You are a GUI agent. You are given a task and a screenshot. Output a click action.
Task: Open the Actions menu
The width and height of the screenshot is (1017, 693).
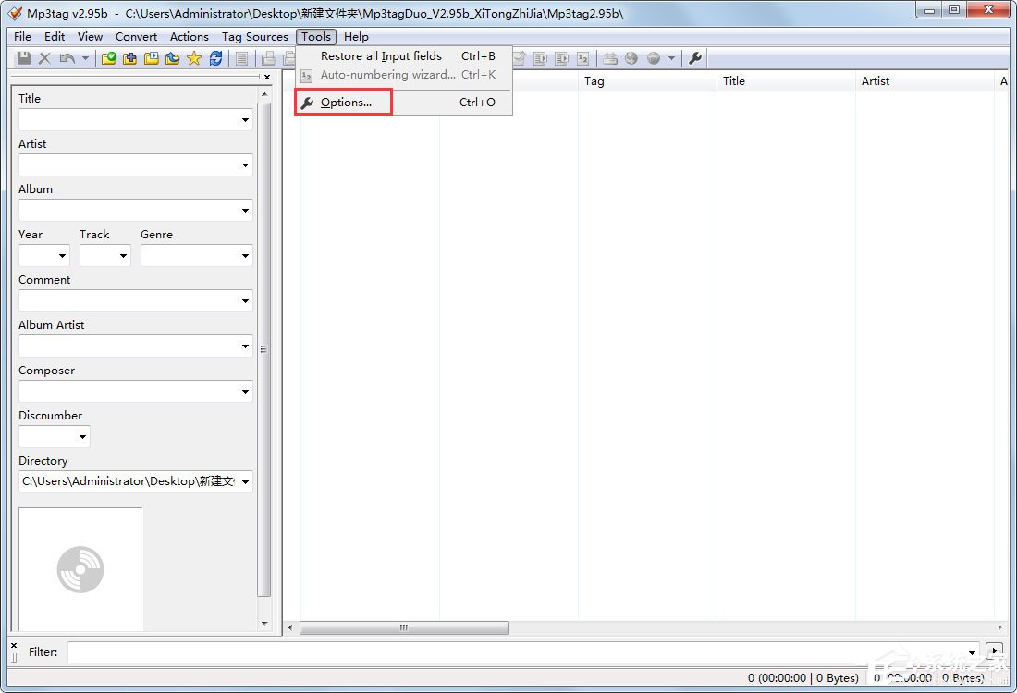point(190,37)
